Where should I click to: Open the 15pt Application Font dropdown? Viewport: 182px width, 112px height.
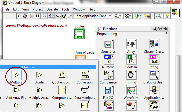pos(93,16)
